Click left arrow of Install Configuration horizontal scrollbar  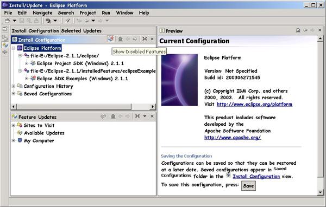coord(14,107)
